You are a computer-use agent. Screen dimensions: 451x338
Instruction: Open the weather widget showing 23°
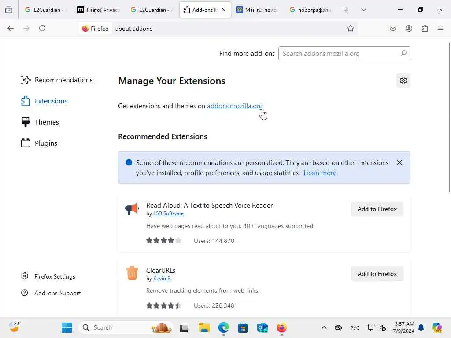15,327
